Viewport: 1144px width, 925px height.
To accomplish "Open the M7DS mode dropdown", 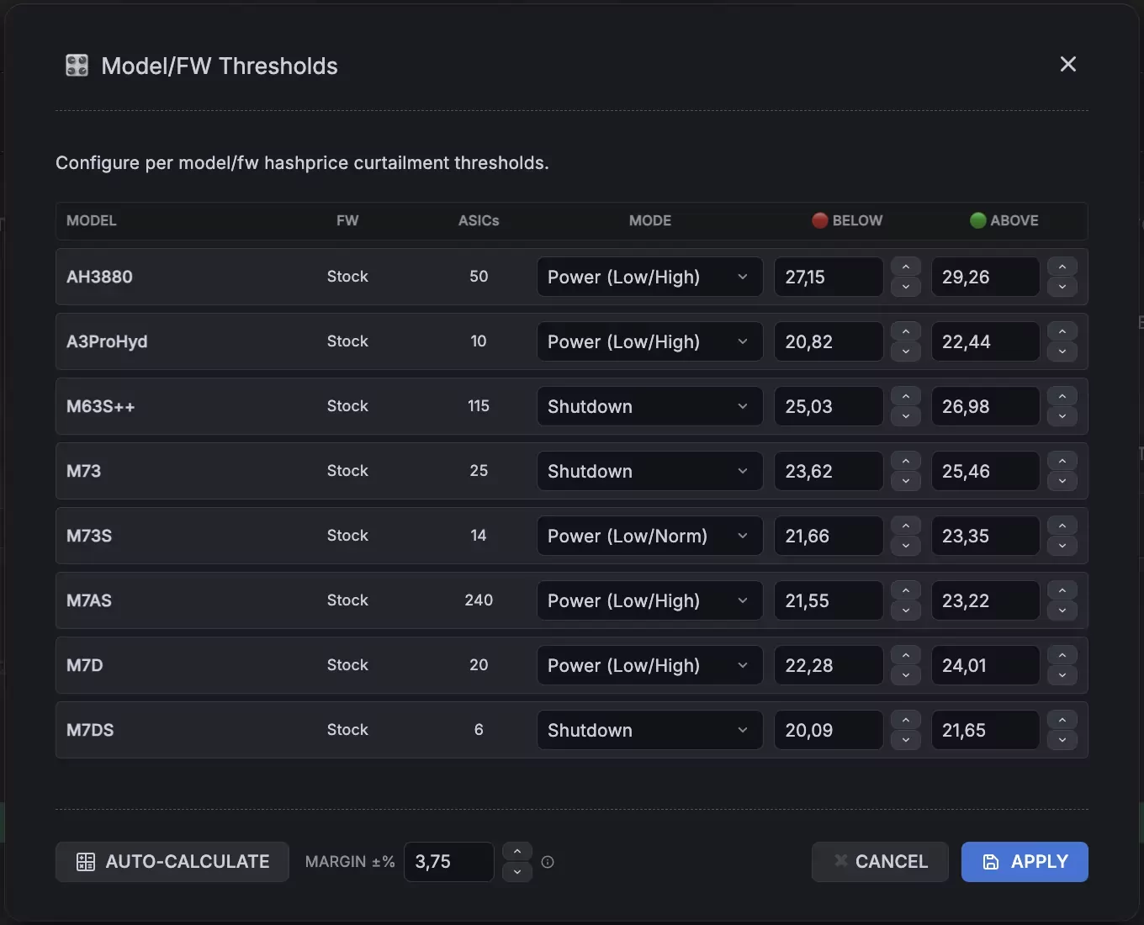I will click(649, 730).
